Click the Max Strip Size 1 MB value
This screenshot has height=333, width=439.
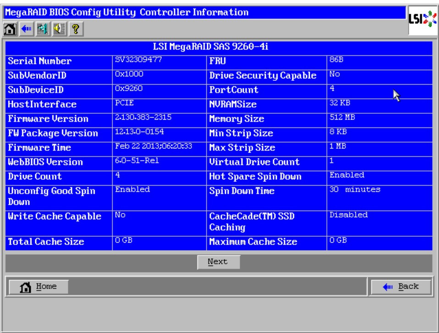(338, 147)
